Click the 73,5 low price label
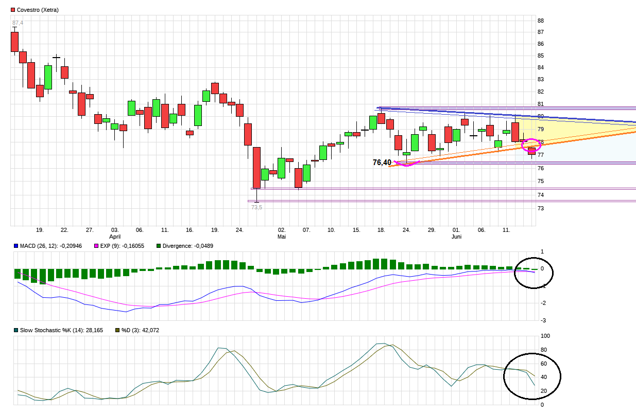Viewport: 636px width, 416px height. [256, 207]
